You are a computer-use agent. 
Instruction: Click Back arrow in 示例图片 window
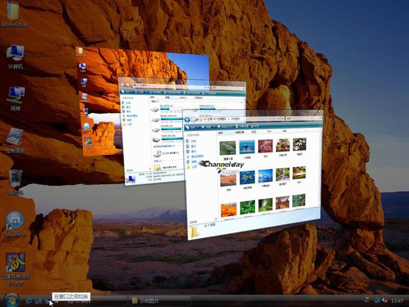(x=187, y=120)
